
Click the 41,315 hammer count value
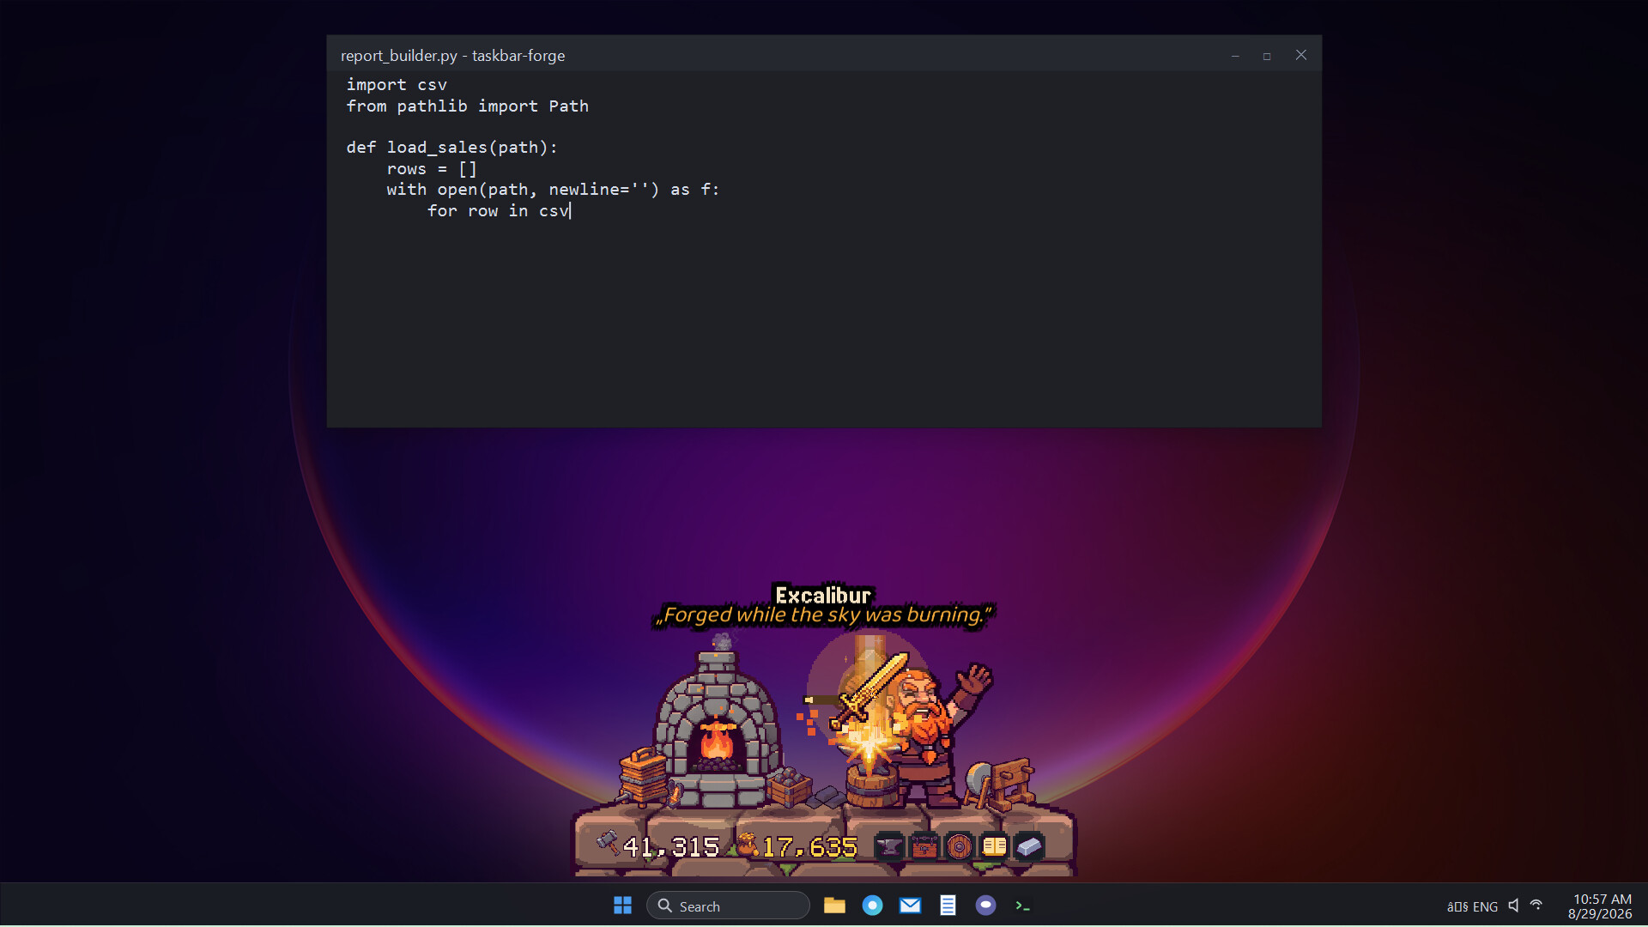click(x=671, y=847)
